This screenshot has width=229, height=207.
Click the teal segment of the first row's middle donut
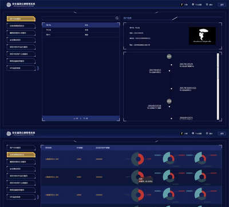coord(165,157)
